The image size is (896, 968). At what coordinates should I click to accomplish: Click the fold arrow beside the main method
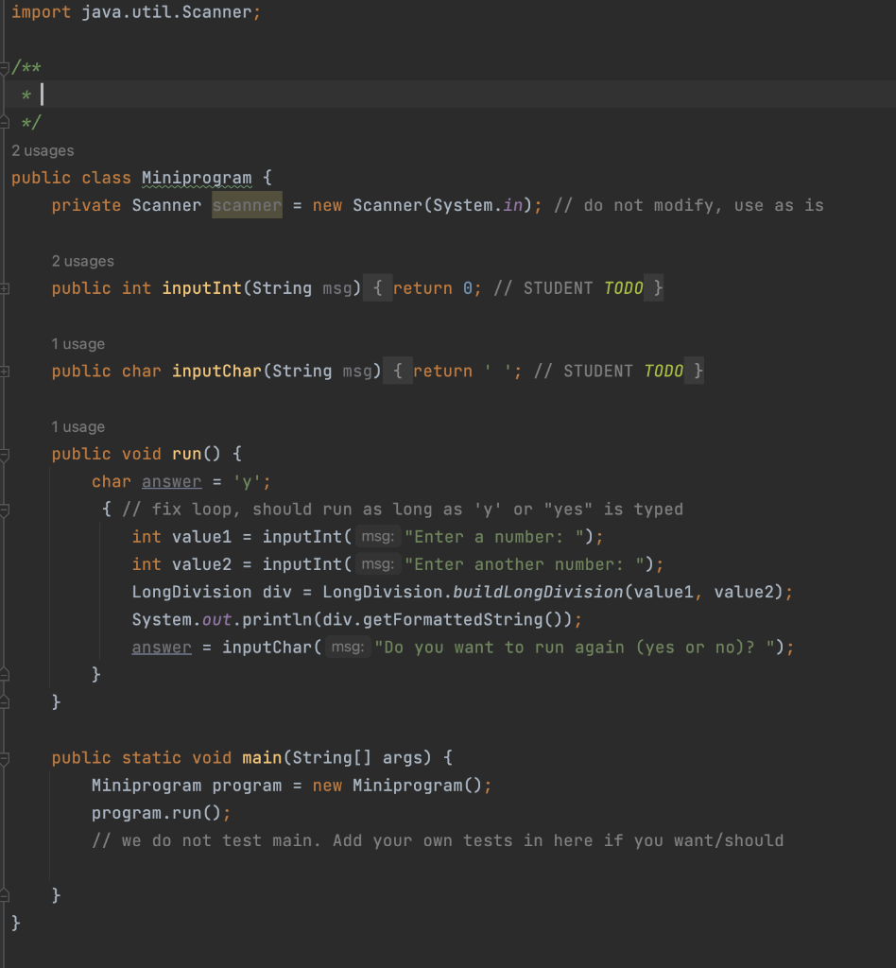6,757
